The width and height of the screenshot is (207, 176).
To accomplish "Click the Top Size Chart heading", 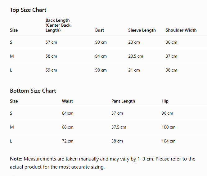I will (28, 10).
